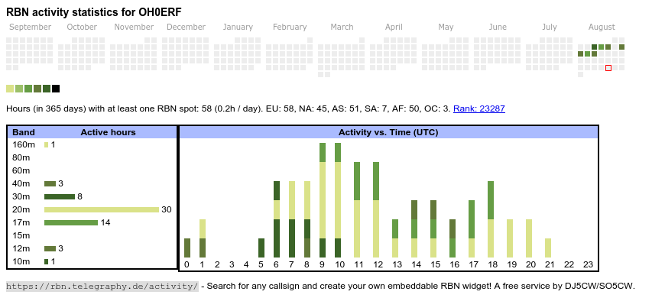
Task: Click the January month label
Action: pyautogui.click(x=238, y=28)
